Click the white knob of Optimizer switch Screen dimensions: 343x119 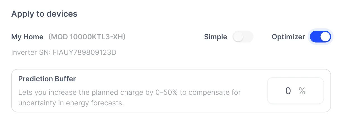point(325,37)
